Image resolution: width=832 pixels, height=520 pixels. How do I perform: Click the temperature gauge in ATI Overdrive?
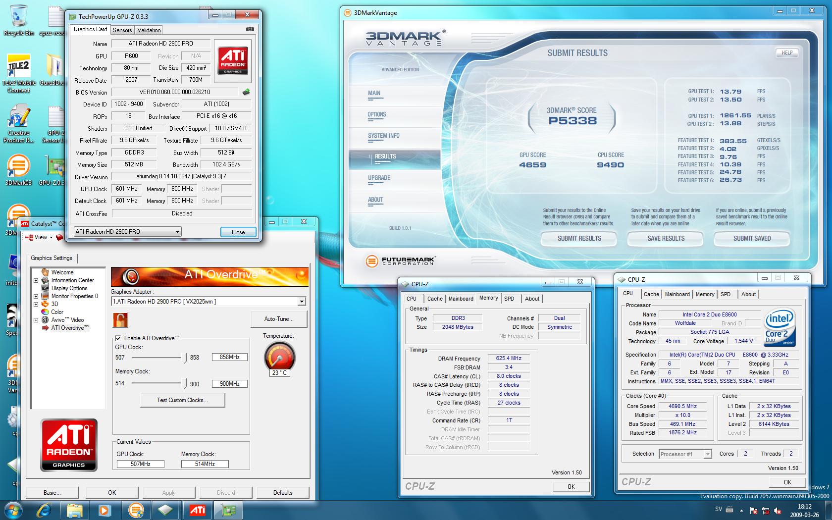coord(280,358)
